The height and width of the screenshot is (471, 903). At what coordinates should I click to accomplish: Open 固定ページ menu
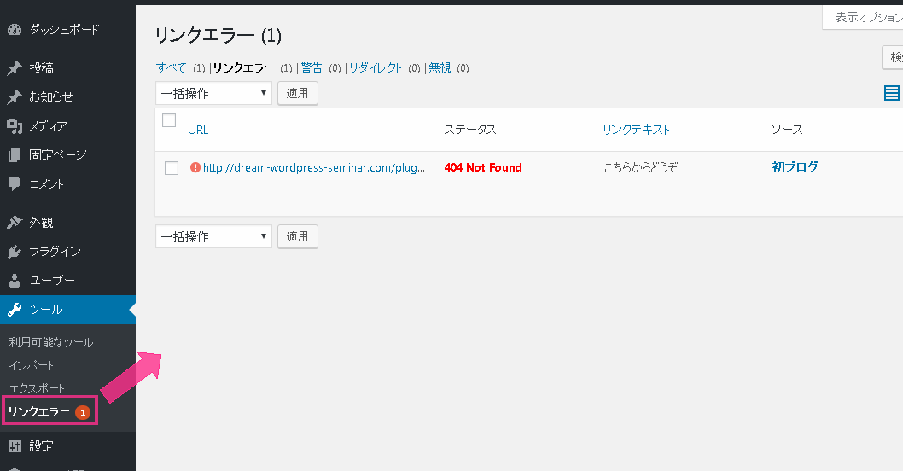tap(57, 155)
